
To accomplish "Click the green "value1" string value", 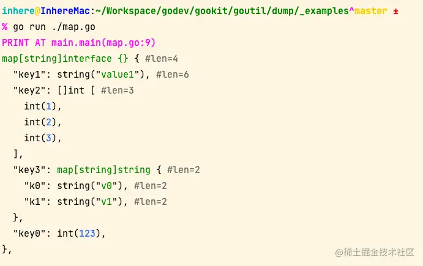I will pyautogui.click(x=118, y=75).
